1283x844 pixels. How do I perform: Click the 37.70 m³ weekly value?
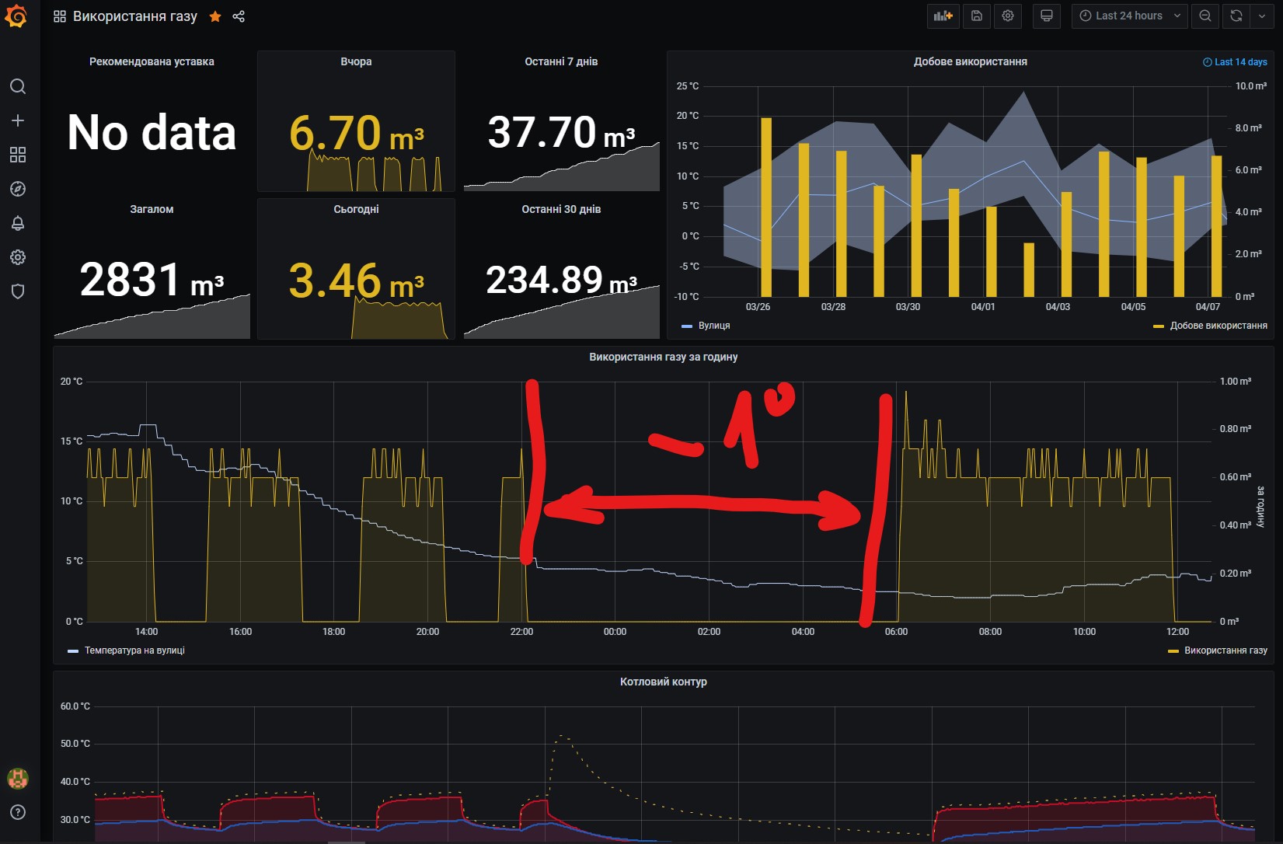click(561, 132)
